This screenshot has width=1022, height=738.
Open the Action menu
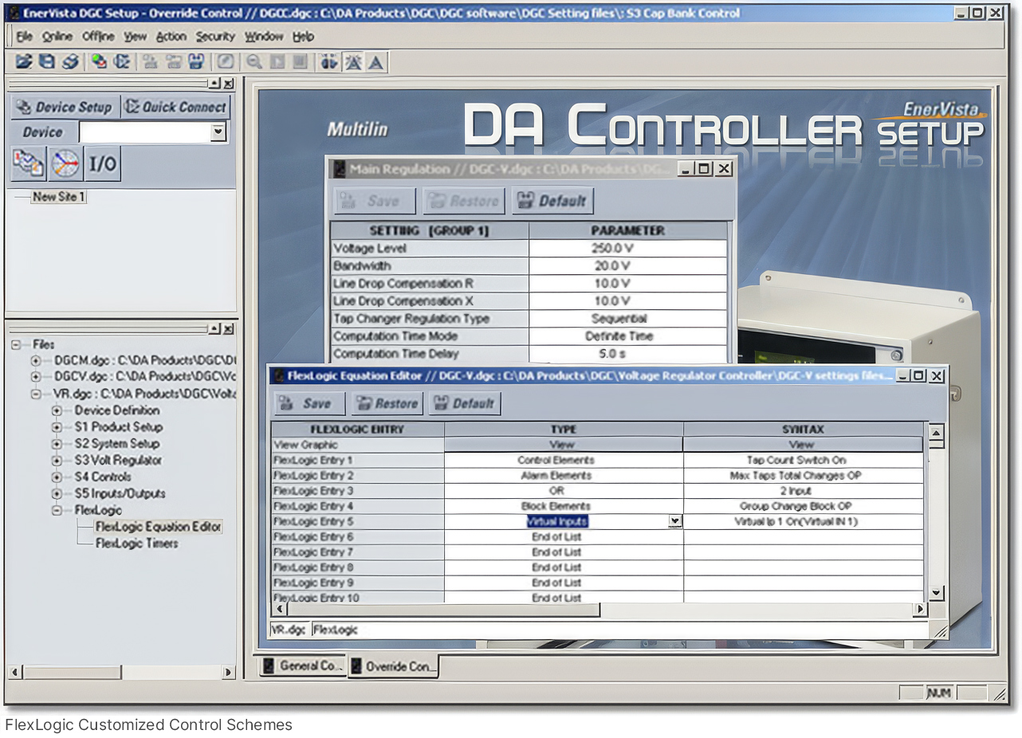[x=171, y=37]
